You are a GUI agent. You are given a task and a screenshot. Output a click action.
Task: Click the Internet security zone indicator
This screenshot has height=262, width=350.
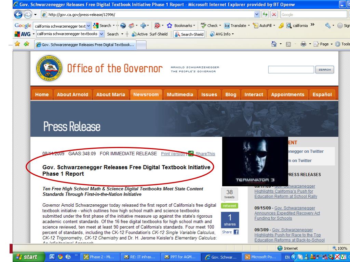[x=288, y=248]
